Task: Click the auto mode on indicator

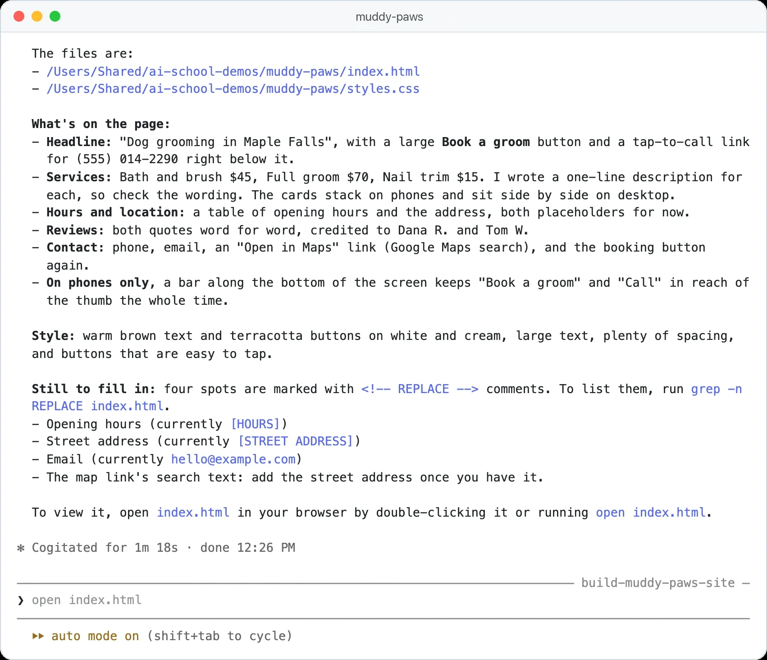Action: [x=95, y=636]
